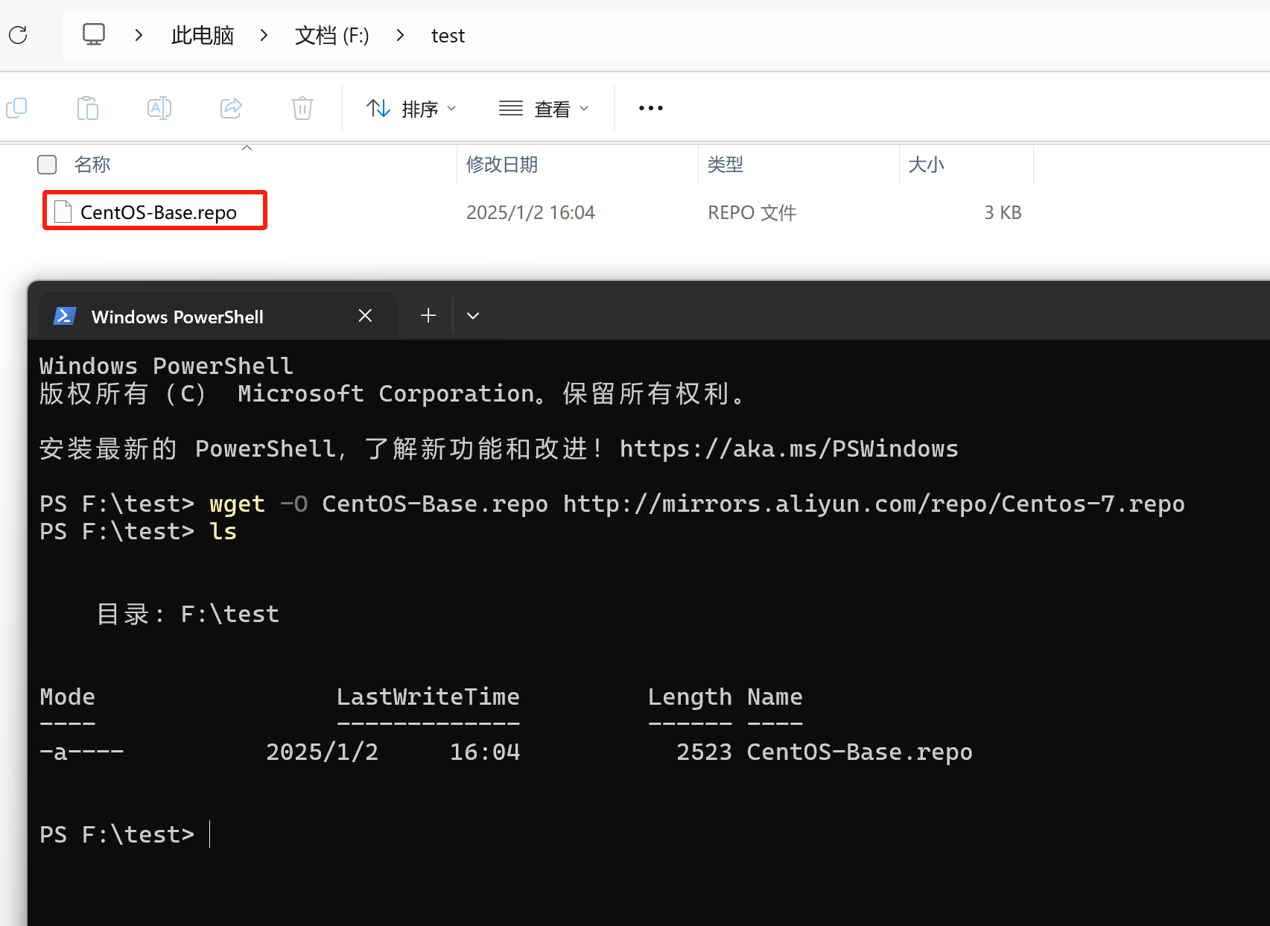Expand chevron after computer icon in breadcrumb

tap(139, 35)
